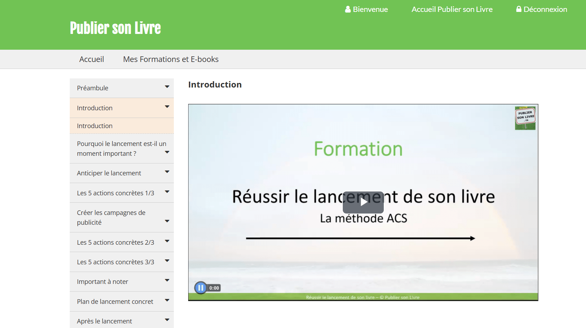Select the Introduction lesson sub-item
This screenshot has width=586, height=328.
point(95,126)
